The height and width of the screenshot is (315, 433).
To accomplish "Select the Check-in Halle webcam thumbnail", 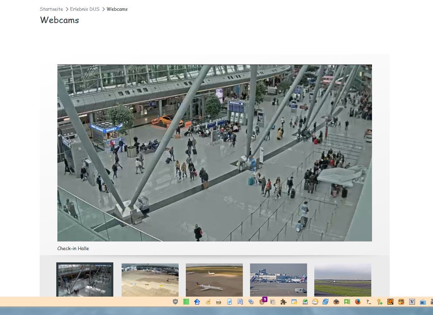I will tap(85, 280).
